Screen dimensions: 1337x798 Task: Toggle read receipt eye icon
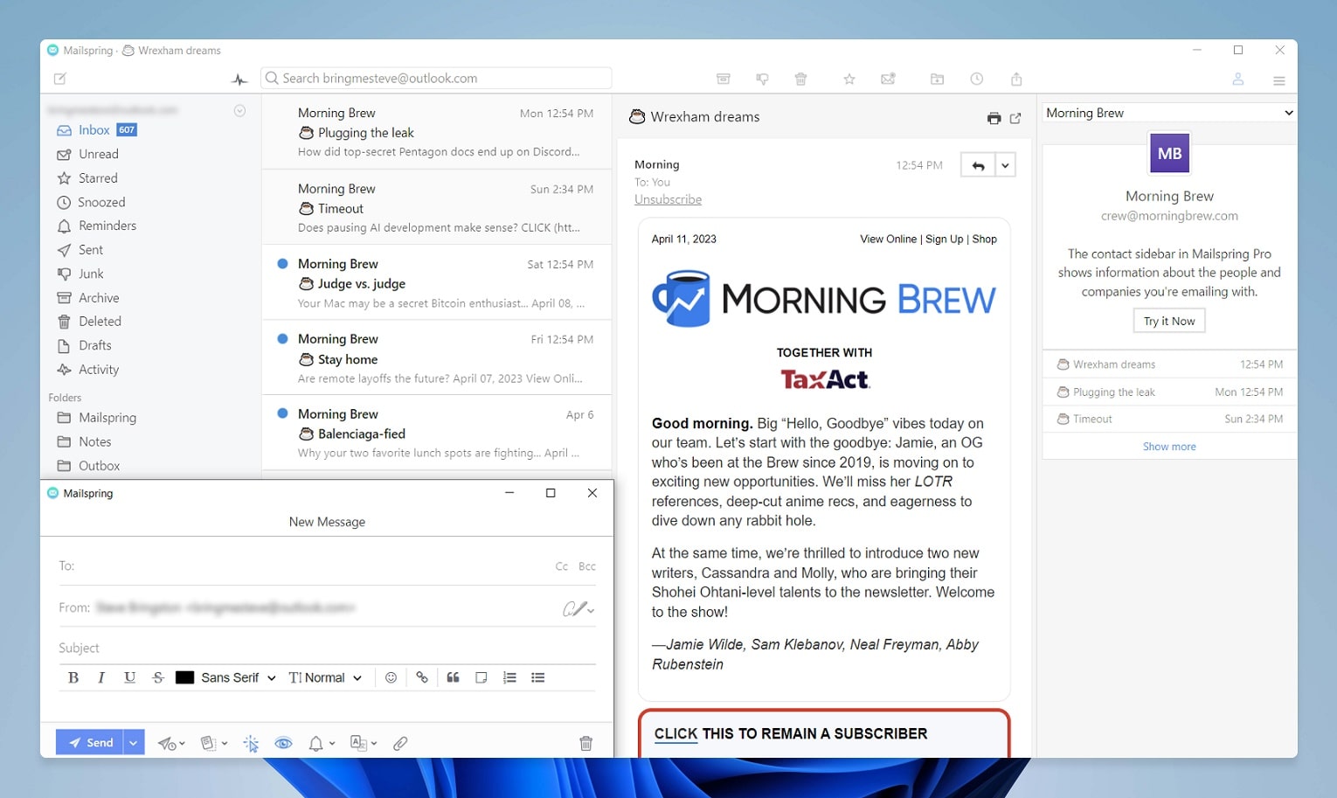[283, 744]
